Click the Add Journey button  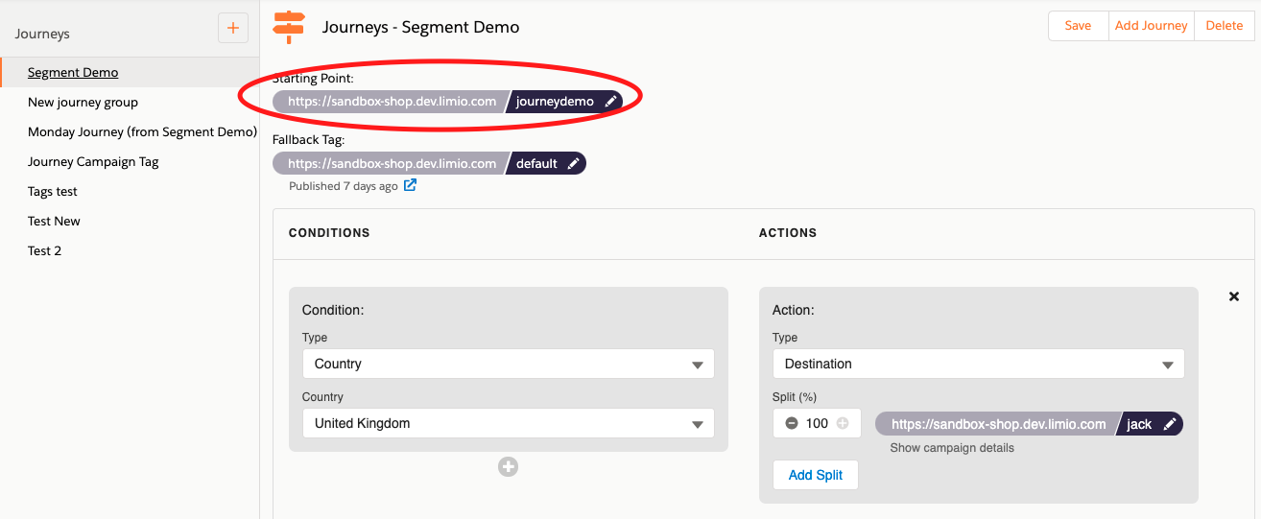[1151, 26]
